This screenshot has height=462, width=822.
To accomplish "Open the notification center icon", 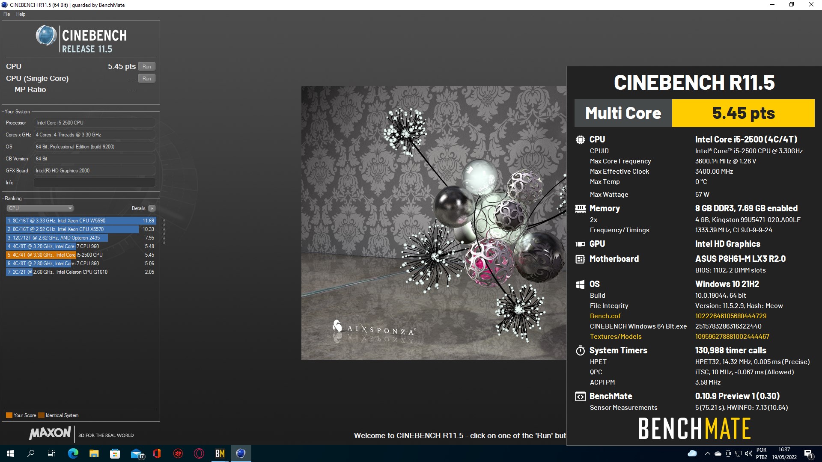I will tap(809, 453).
